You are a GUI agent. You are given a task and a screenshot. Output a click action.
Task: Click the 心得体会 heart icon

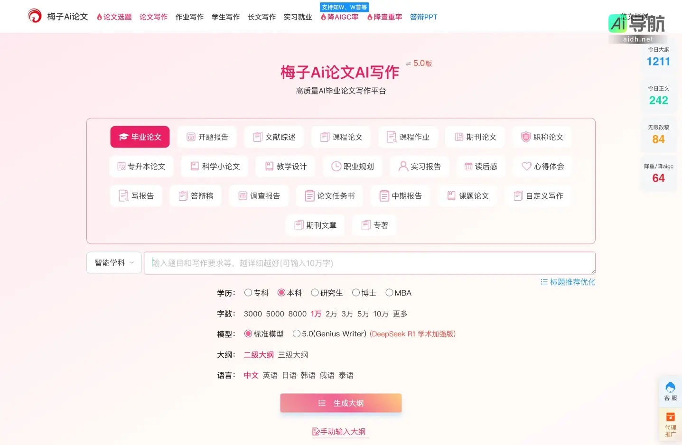[x=527, y=166]
